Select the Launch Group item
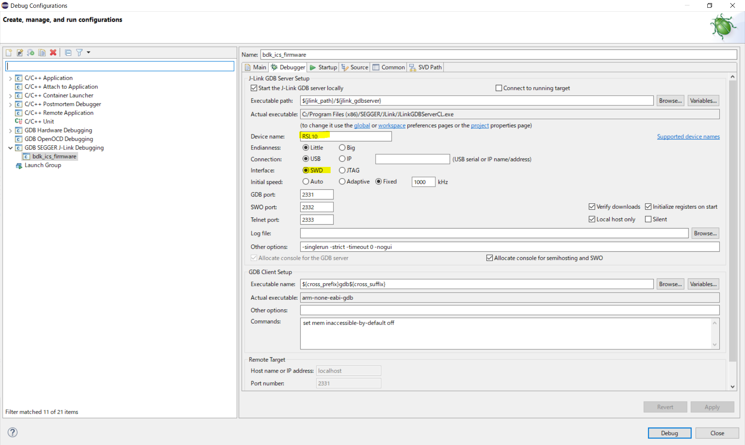 point(43,165)
